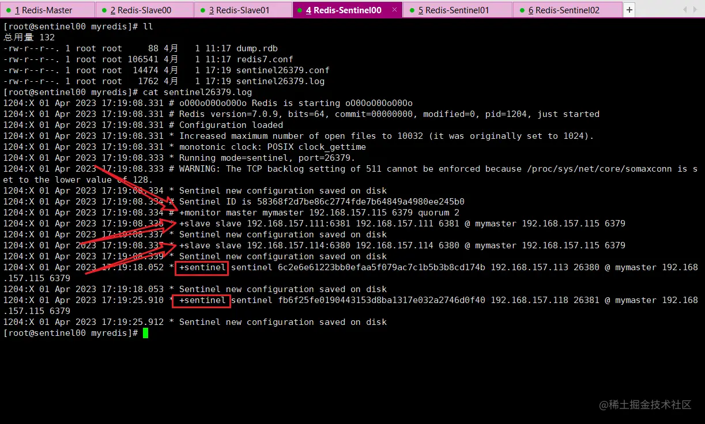Click the '+monitor master mymaster' log line

pyautogui.click(x=231, y=213)
